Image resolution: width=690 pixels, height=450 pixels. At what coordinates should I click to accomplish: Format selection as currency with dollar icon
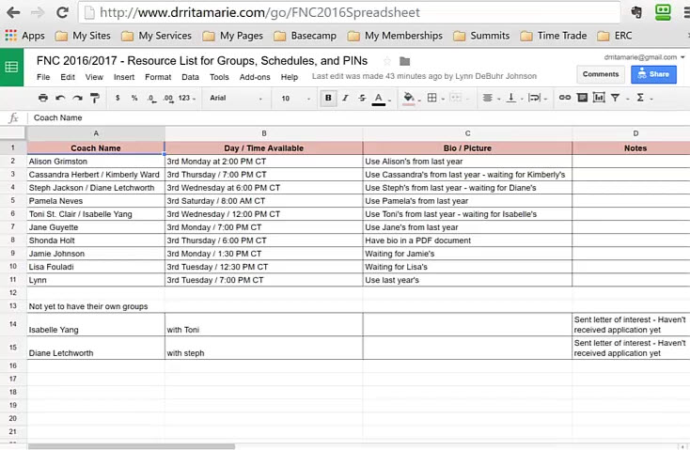tap(118, 98)
